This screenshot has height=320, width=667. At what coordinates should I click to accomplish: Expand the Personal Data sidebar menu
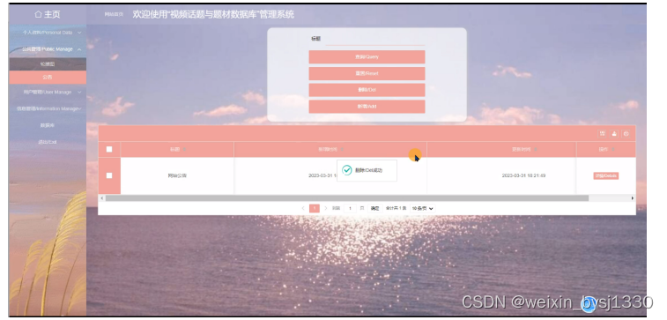(48, 33)
